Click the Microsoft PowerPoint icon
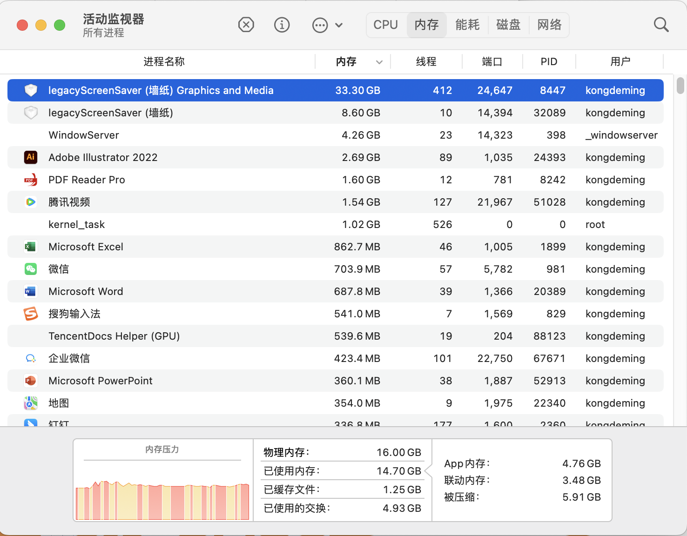Viewport: 687px width, 536px height. tap(31, 381)
